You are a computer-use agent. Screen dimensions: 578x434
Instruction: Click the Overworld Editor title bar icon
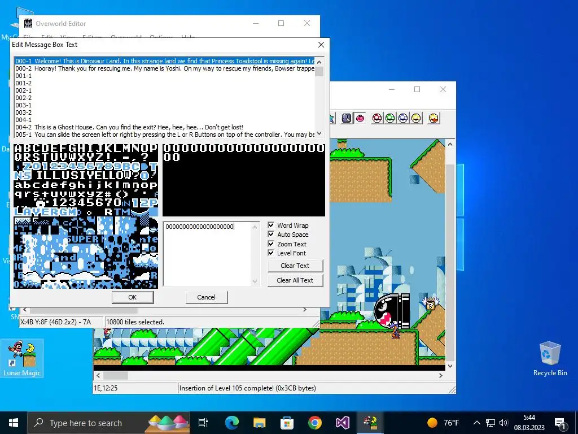28,23
